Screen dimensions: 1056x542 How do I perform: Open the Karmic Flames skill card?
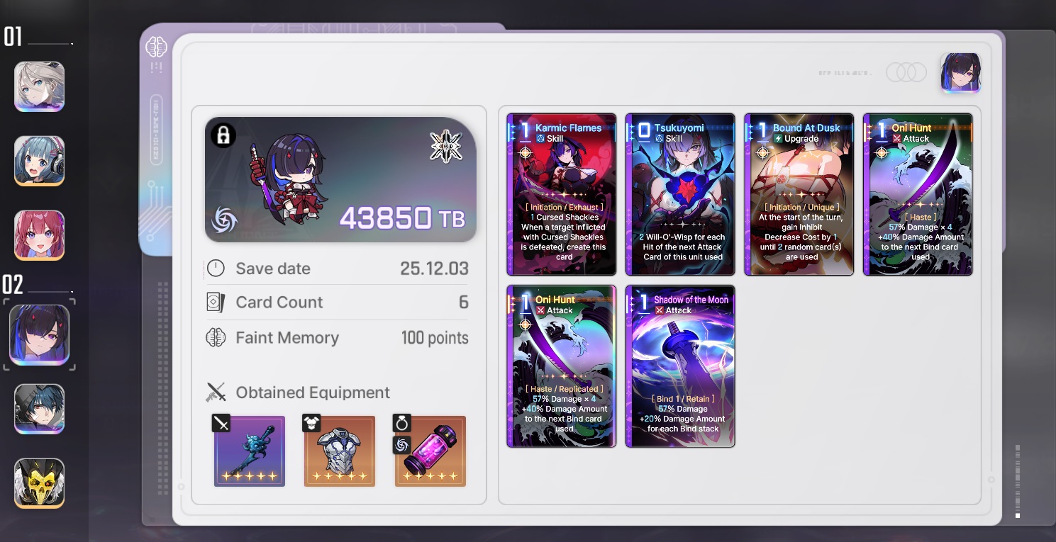pyautogui.click(x=561, y=194)
